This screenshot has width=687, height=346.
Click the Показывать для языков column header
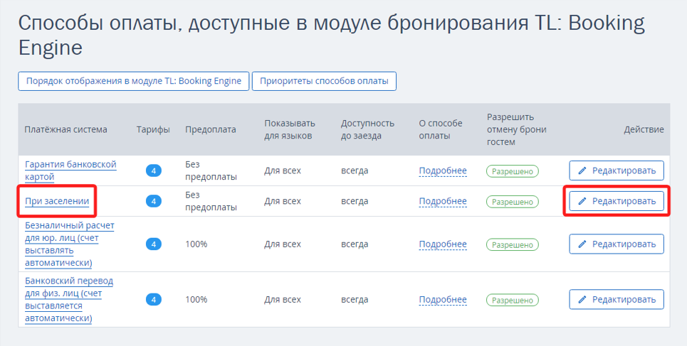click(290, 129)
